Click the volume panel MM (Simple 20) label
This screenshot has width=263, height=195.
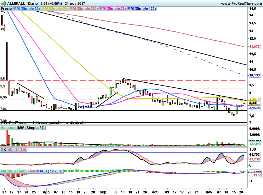click(x=31, y=128)
